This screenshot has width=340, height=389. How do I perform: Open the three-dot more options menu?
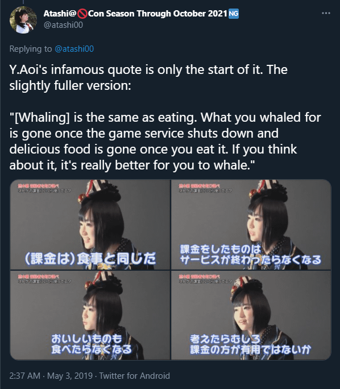pos(326,13)
